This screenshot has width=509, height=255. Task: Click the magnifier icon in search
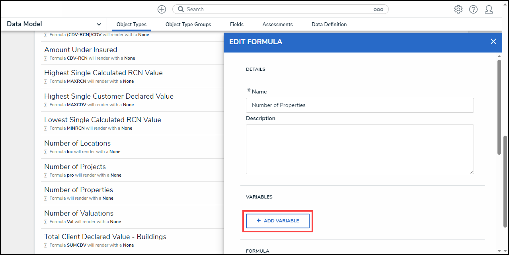(181, 9)
